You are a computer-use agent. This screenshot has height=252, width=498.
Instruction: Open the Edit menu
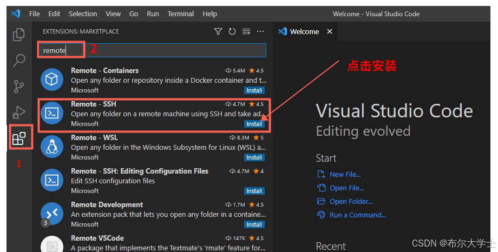click(54, 14)
